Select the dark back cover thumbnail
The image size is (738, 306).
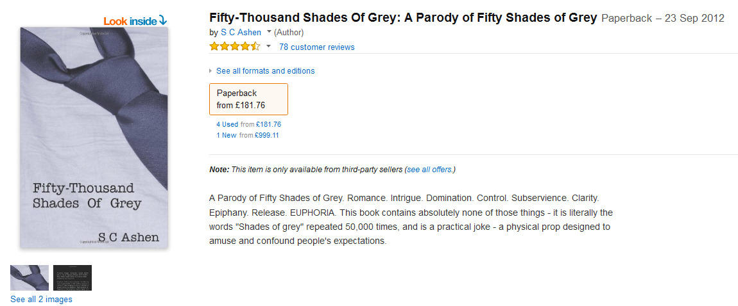pos(73,278)
